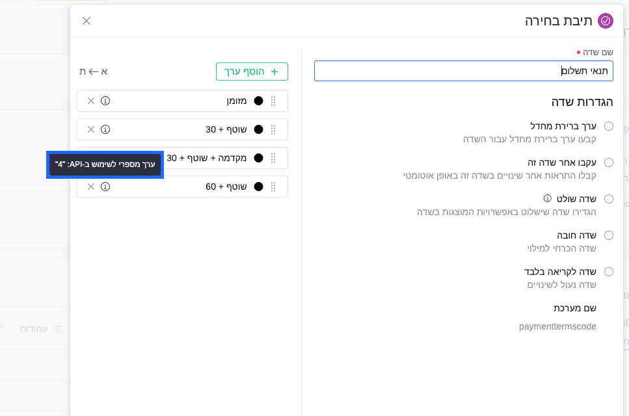629x416 pixels.
Task: Enable עקבו אחר שדה זה option
Action: 609,162
